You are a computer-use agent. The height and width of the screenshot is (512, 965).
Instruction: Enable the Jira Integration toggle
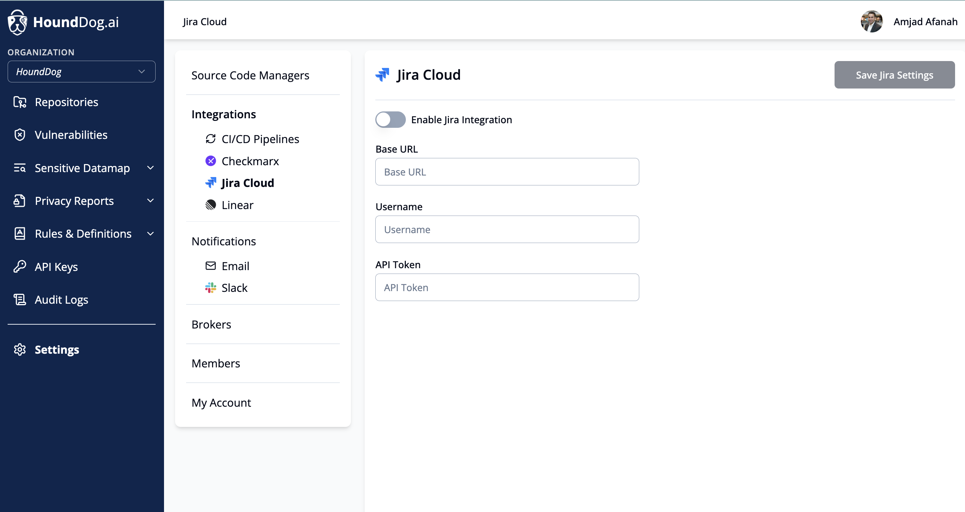coord(390,120)
